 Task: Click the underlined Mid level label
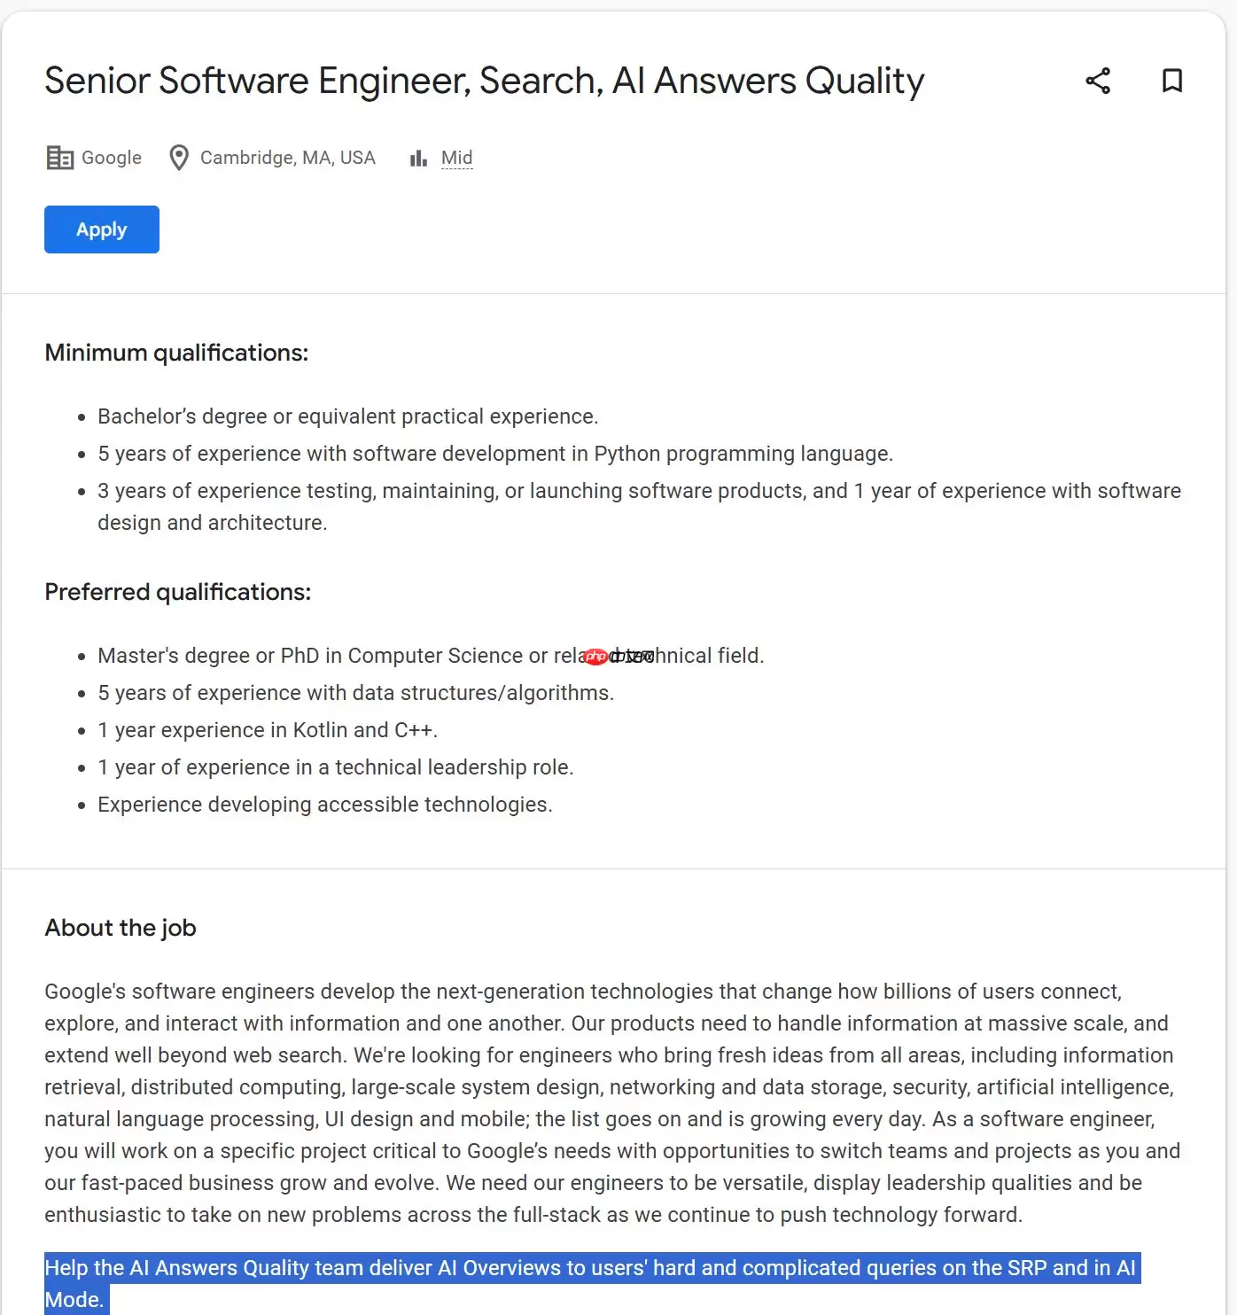pyautogui.click(x=456, y=158)
